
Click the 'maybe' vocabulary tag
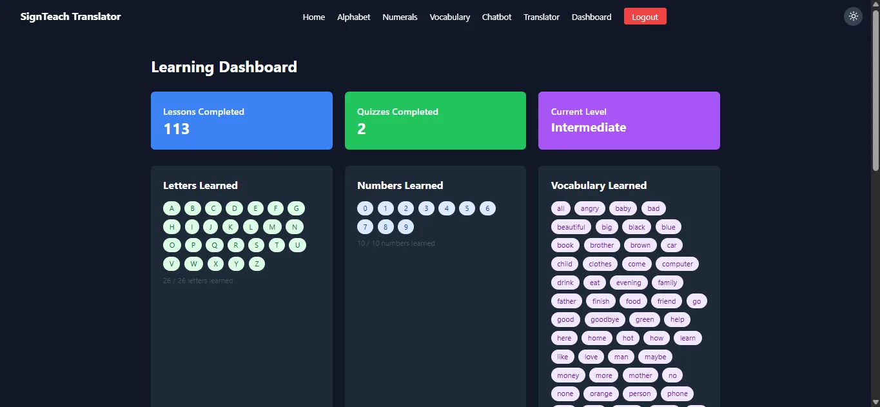(x=656, y=357)
